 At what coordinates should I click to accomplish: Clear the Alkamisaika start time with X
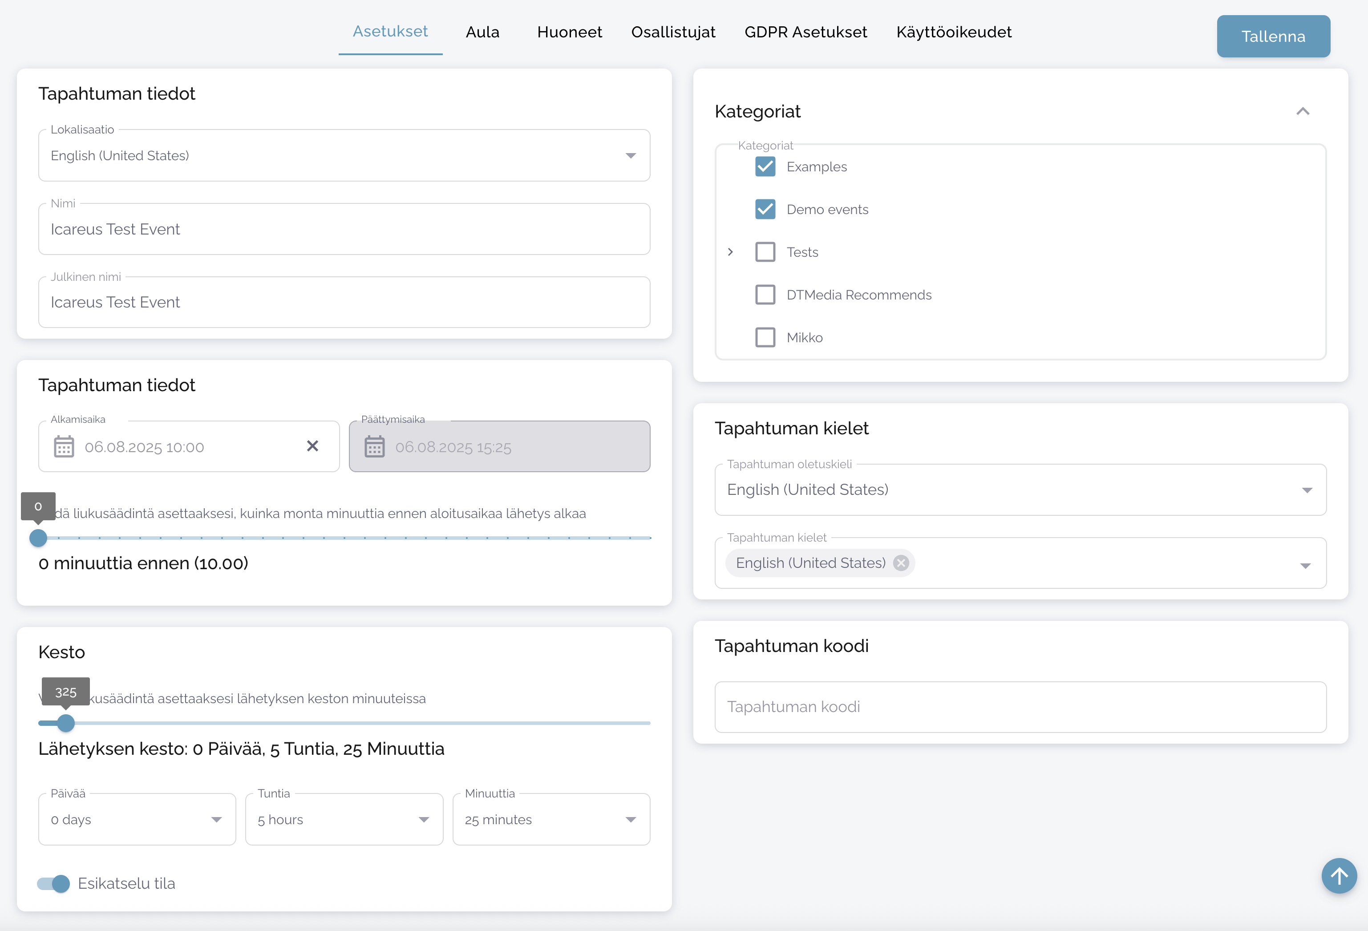[x=312, y=446]
